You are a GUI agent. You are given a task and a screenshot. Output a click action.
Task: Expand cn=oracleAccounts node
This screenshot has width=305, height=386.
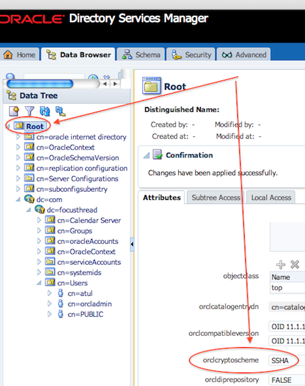pyautogui.click(x=39, y=241)
